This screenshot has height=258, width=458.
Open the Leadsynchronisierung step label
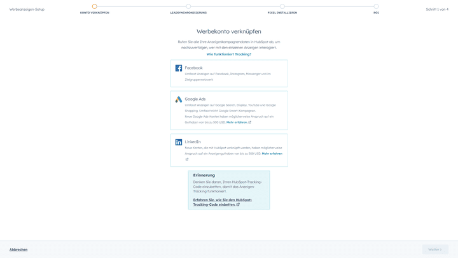[x=188, y=13]
